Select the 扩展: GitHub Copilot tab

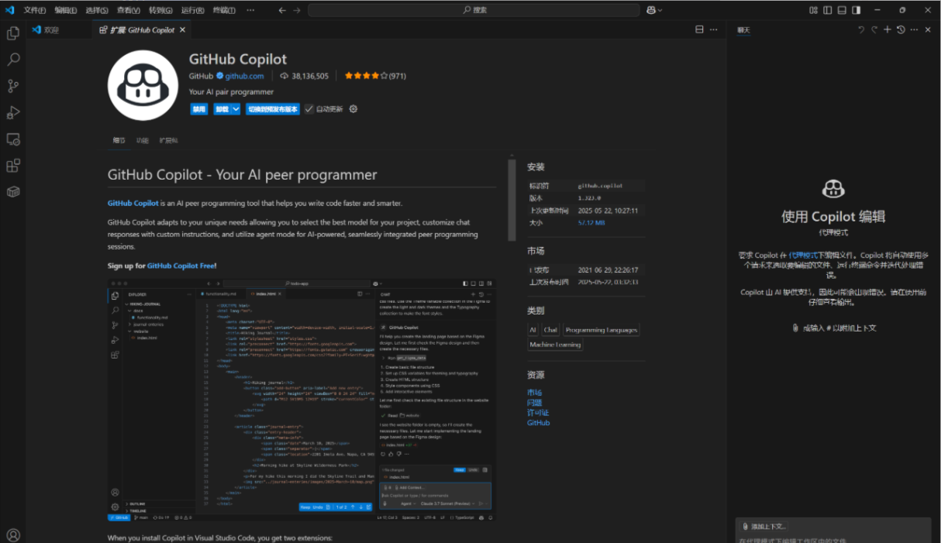coord(142,30)
